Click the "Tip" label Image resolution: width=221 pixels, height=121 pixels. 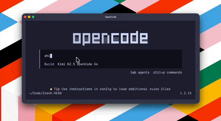tap(57, 89)
